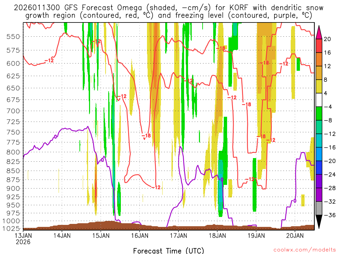
Task: Select the green -8 to -4 colorbar swatch
Action: pyautogui.click(x=319, y=114)
